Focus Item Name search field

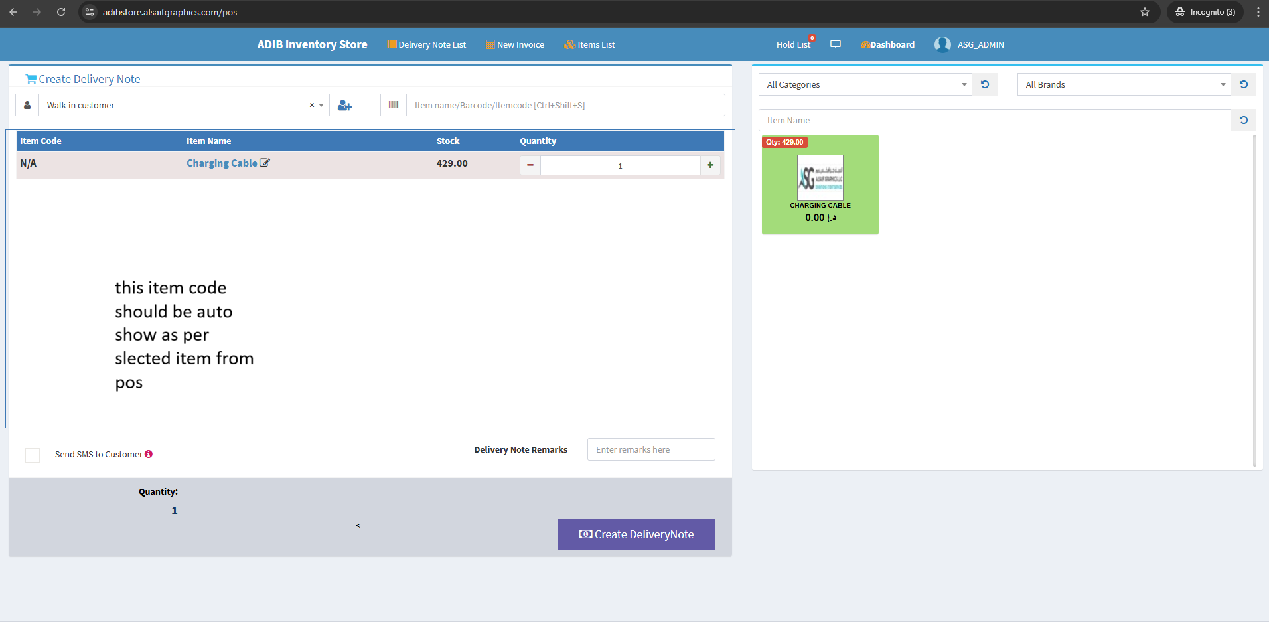pos(995,120)
